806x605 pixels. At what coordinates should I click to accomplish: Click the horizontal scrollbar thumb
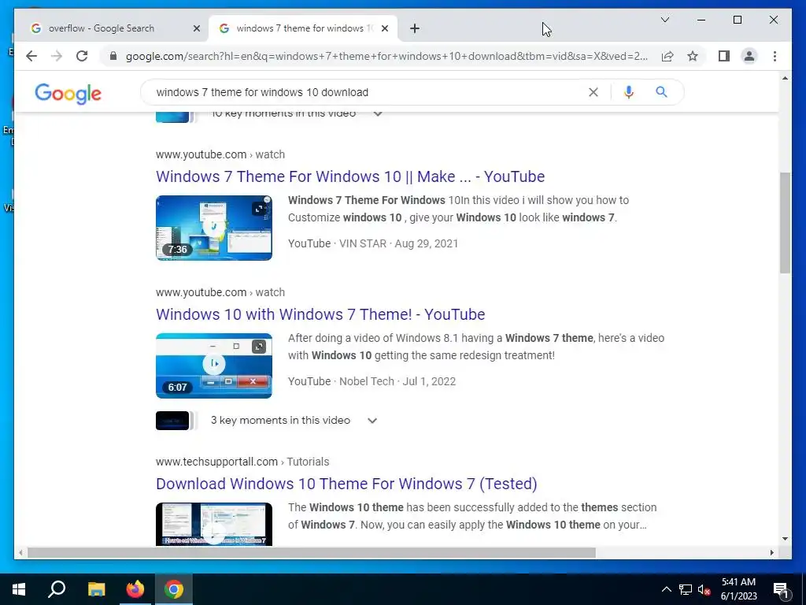[311, 552]
